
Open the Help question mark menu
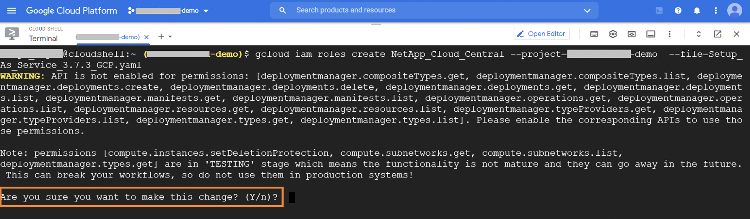678,11
